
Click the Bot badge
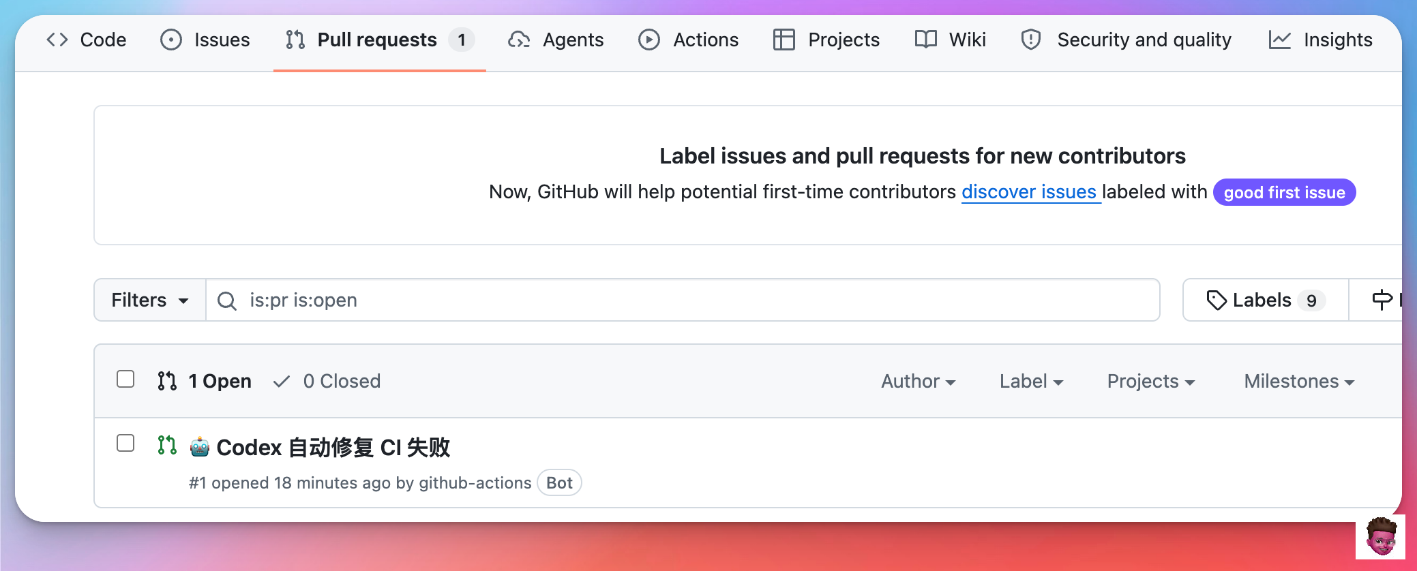pyautogui.click(x=559, y=482)
